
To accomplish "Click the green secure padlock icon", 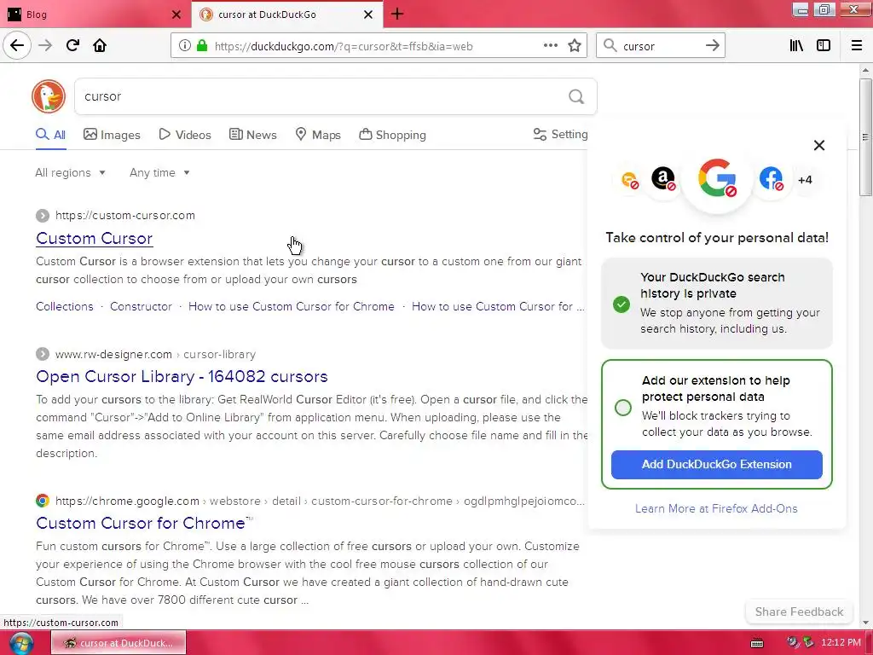I will pos(202,46).
